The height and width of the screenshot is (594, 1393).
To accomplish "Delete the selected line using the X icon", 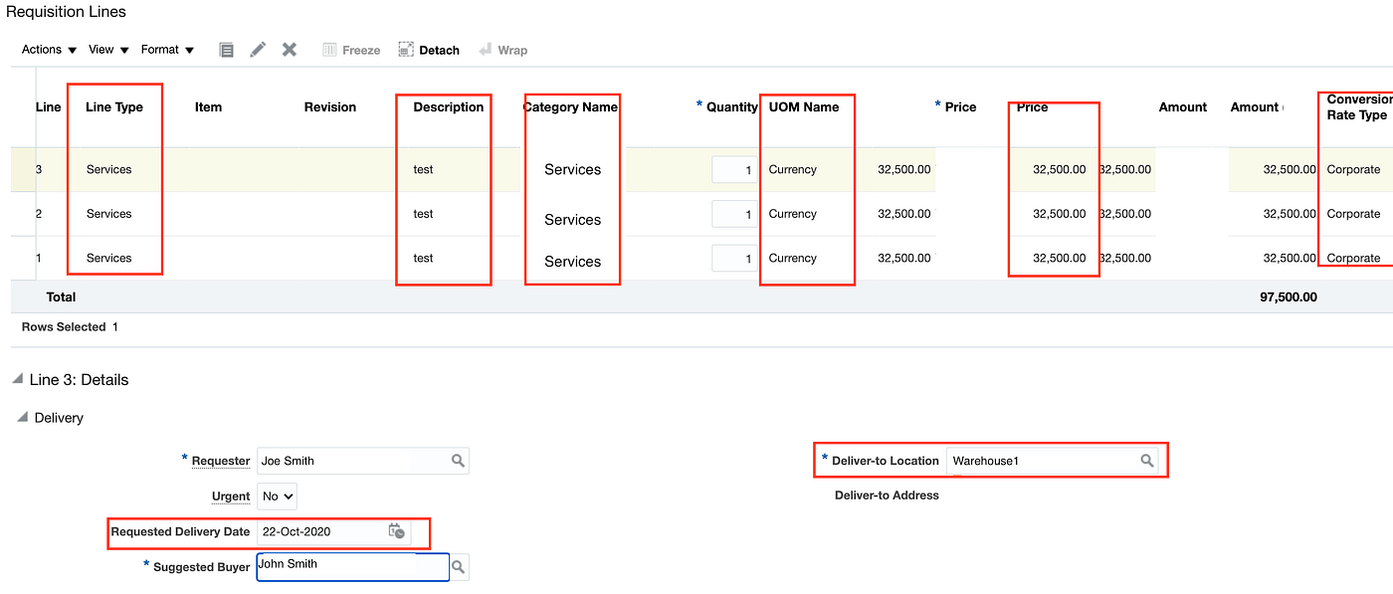I will [x=290, y=49].
